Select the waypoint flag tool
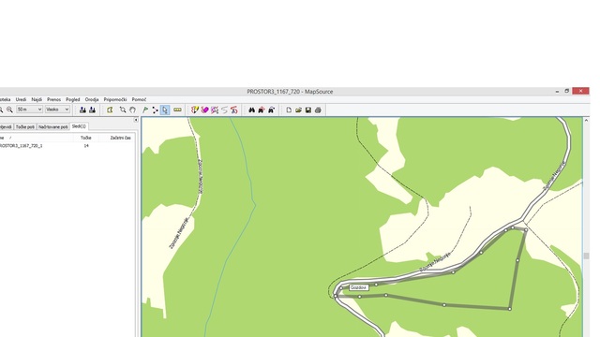This screenshot has height=337, width=600. [x=145, y=110]
